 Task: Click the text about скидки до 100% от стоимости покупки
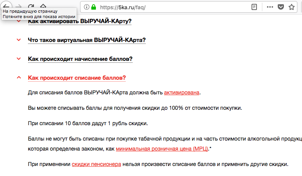coord(135,108)
